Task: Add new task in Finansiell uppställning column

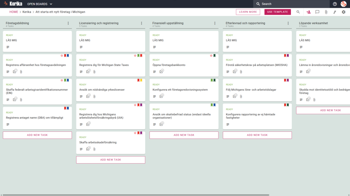Action: coord(184,135)
